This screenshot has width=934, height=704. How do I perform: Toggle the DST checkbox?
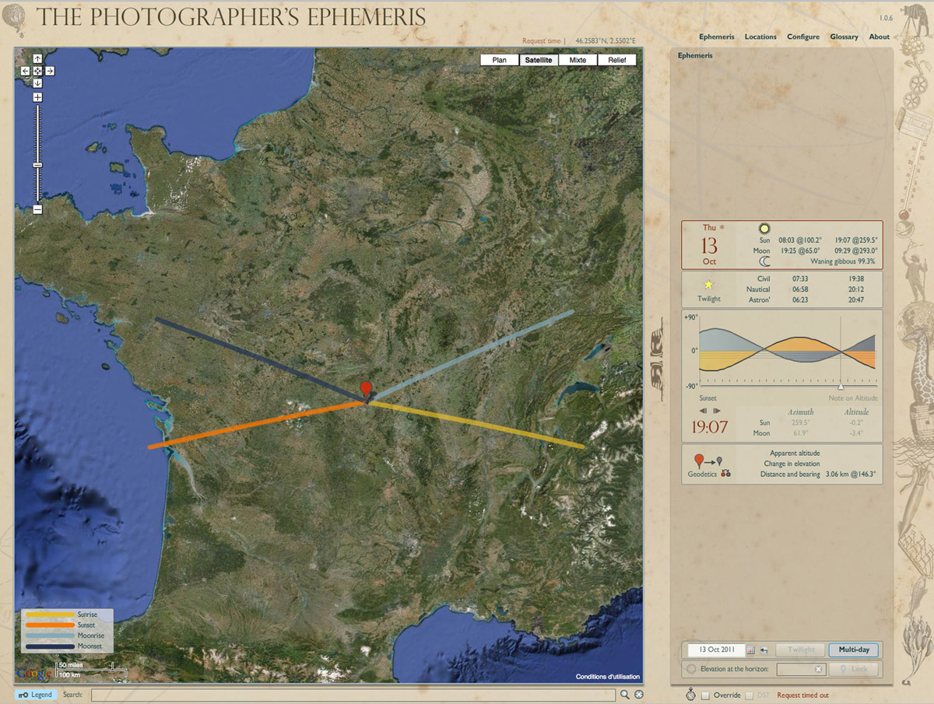(x=750, y=695)
